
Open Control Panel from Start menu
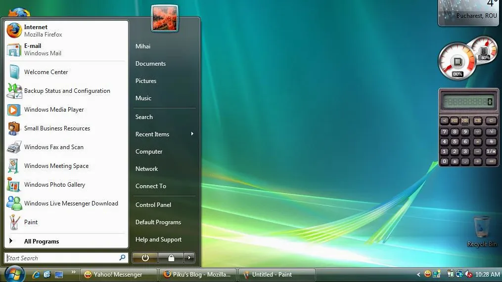(x=153, y=205)
